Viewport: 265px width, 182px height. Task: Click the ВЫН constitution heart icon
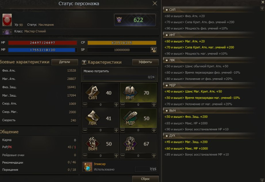click(x=93, y=143)
